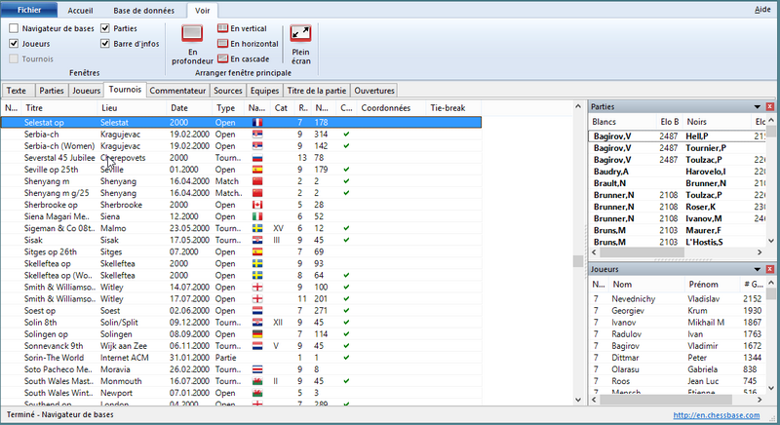Enable the Navigateur de bases checkbox
780x425 pixels.
point(14,29)
